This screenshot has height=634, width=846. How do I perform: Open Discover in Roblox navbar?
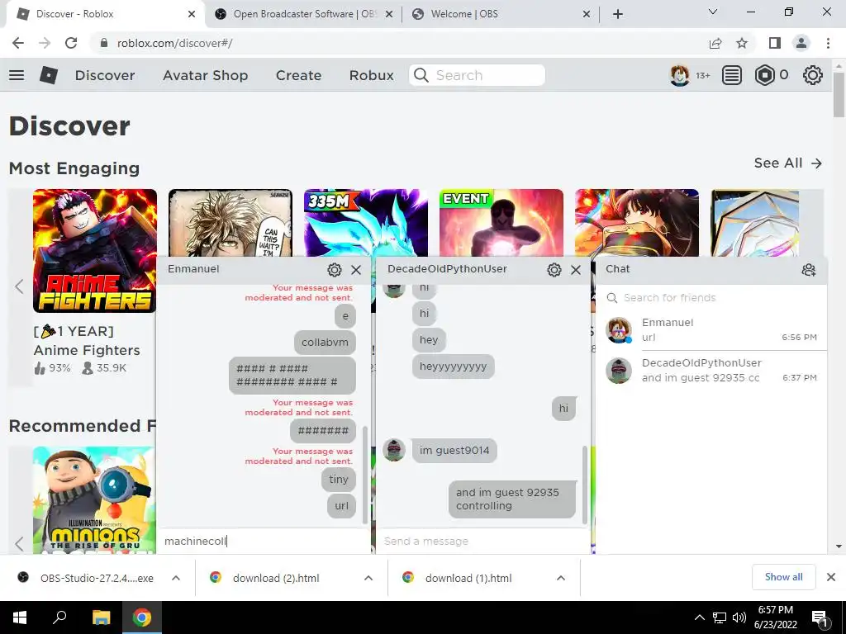tap(105, 75)
